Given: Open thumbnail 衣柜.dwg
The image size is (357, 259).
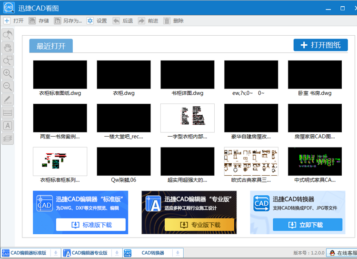Looking at the screenshot, I should [124, 74].
